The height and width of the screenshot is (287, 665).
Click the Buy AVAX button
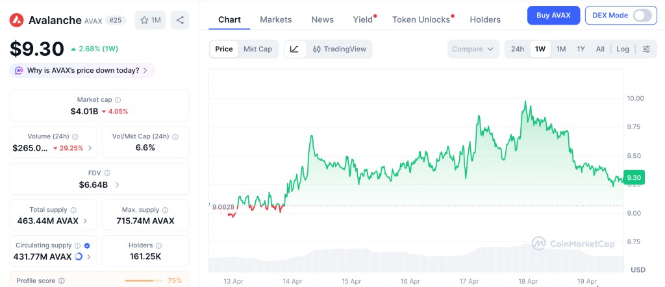(553, 15)
